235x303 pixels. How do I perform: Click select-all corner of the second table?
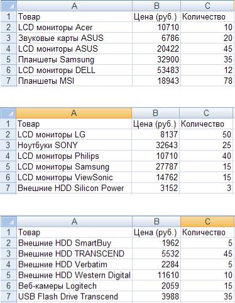point(8,113)
